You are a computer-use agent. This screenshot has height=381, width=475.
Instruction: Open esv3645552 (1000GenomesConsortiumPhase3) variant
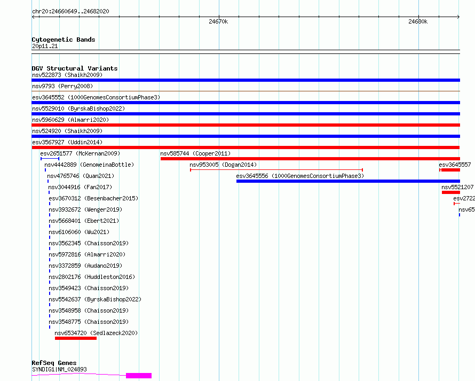pyautogui.click(x=96, y=97)
